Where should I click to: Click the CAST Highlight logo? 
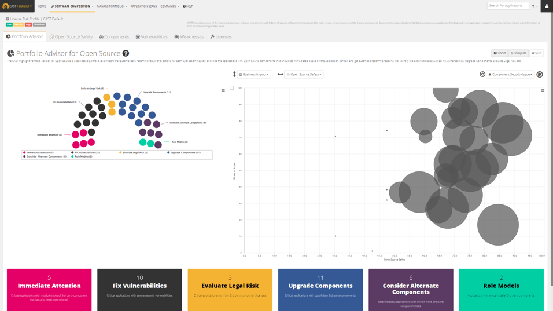point(17,6)
